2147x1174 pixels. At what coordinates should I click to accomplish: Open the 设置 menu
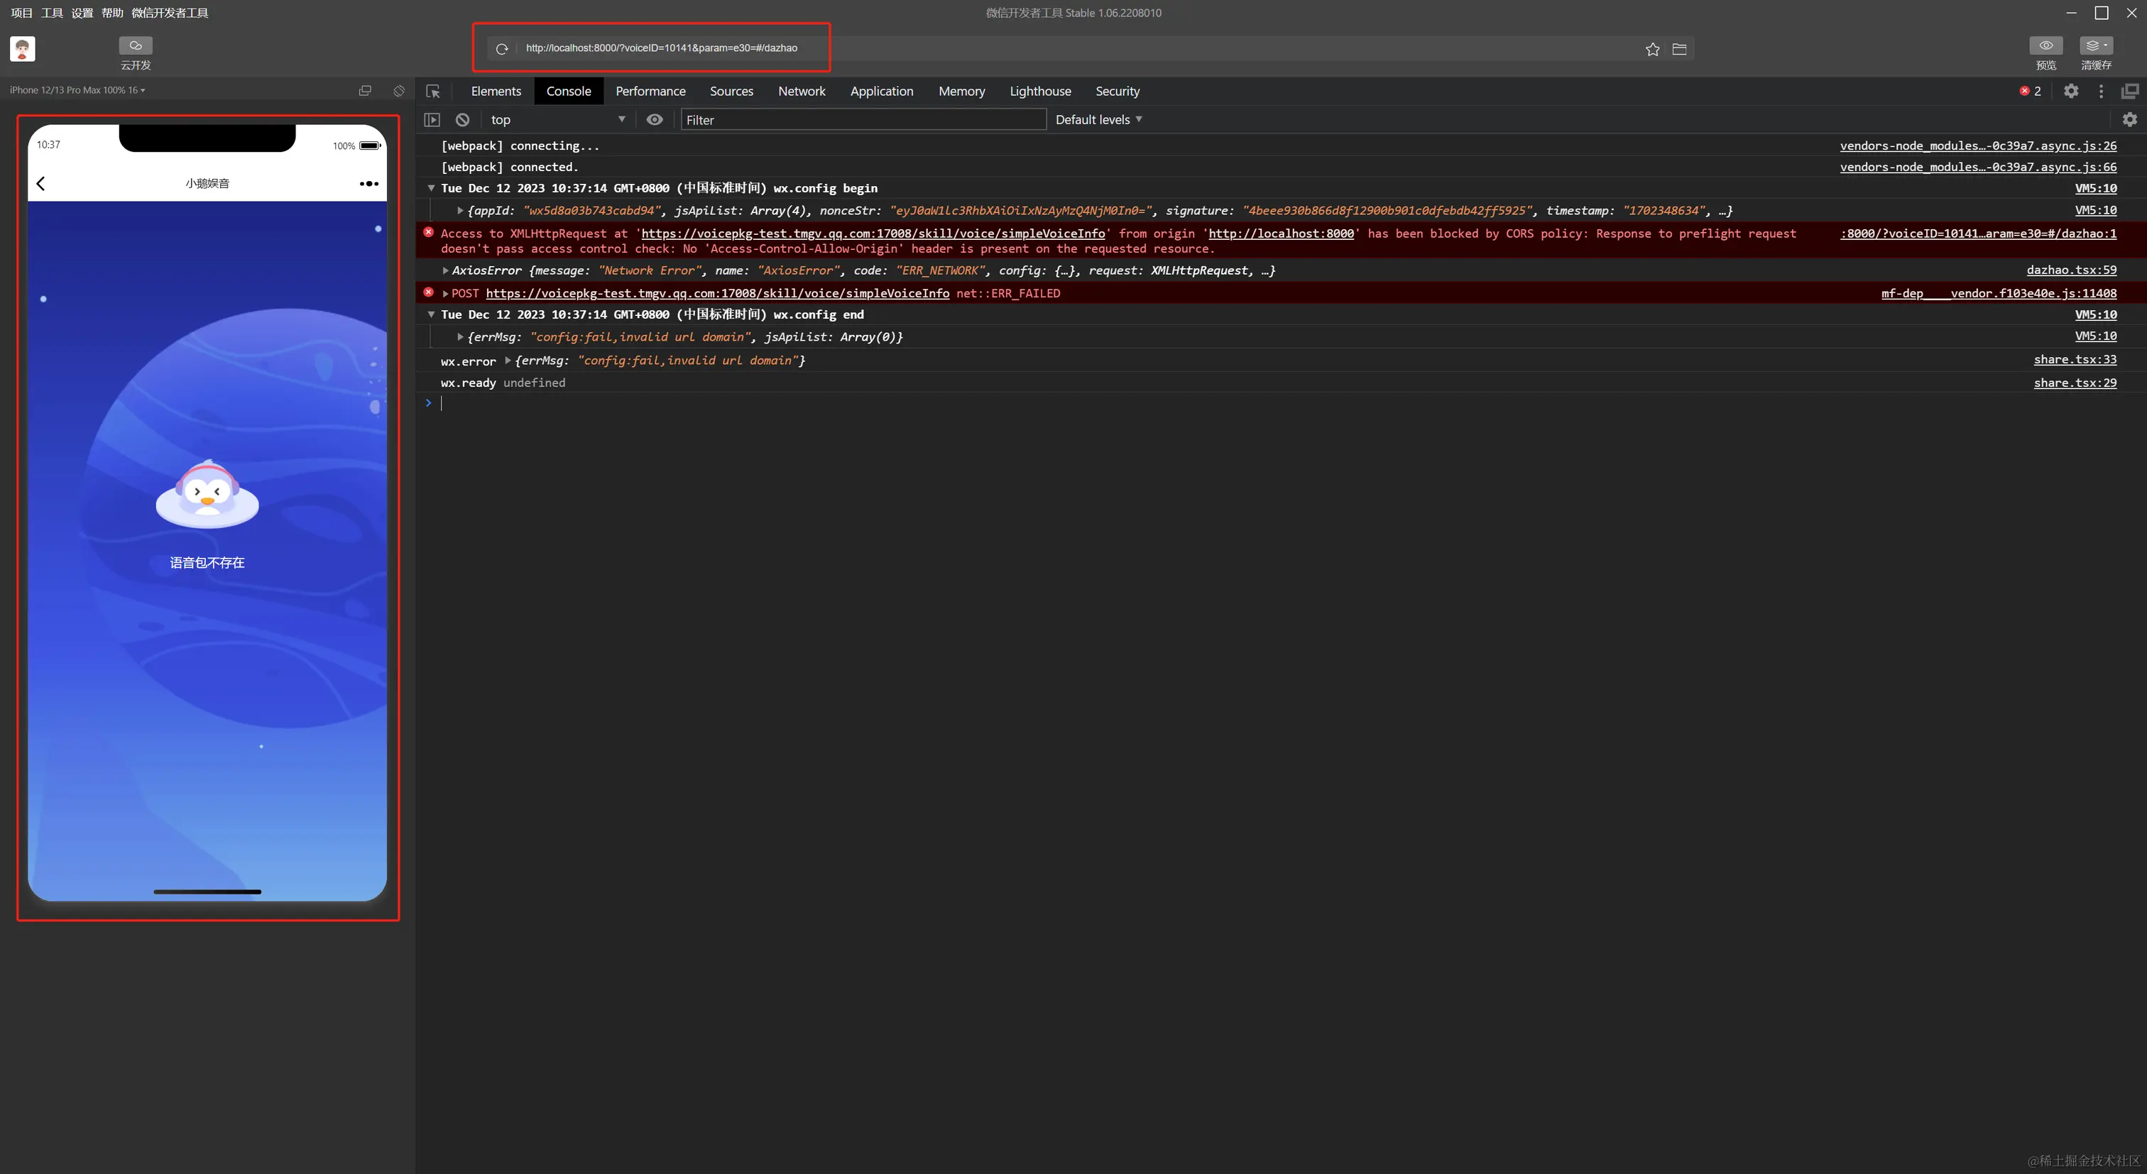(82, 13)
